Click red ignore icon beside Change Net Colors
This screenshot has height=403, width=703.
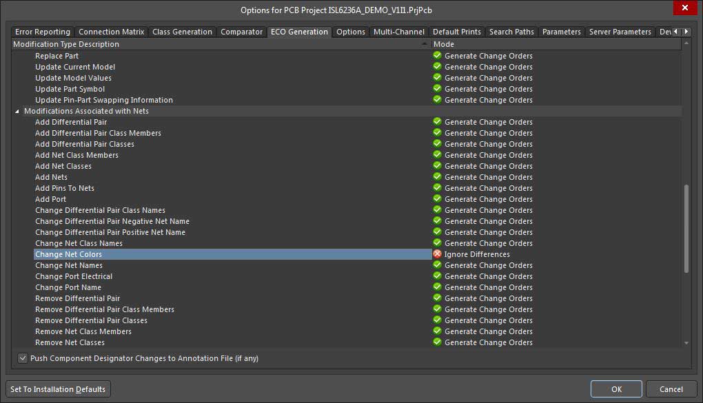[437, 254]
